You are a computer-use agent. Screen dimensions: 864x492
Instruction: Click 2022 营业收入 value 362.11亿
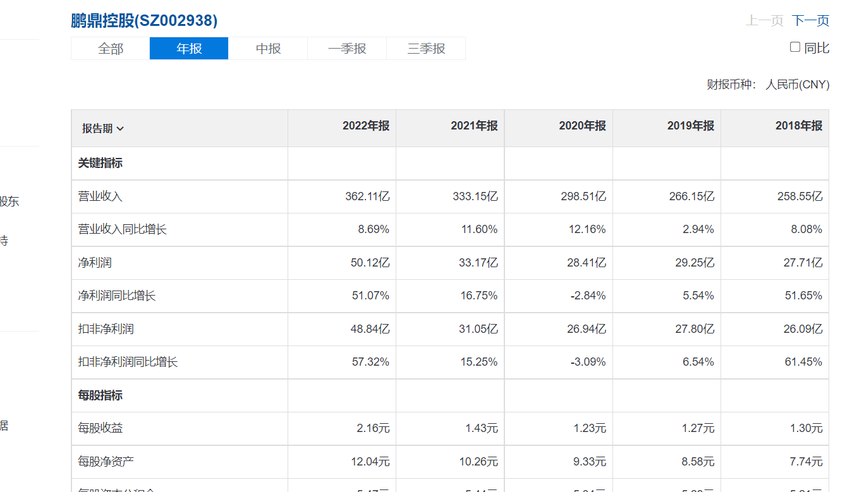[x=368, y=196]
